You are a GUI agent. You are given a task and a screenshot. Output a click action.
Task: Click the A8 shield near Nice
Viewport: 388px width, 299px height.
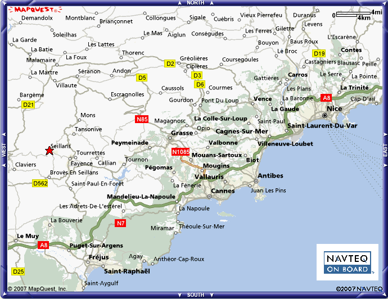point(326,98)
